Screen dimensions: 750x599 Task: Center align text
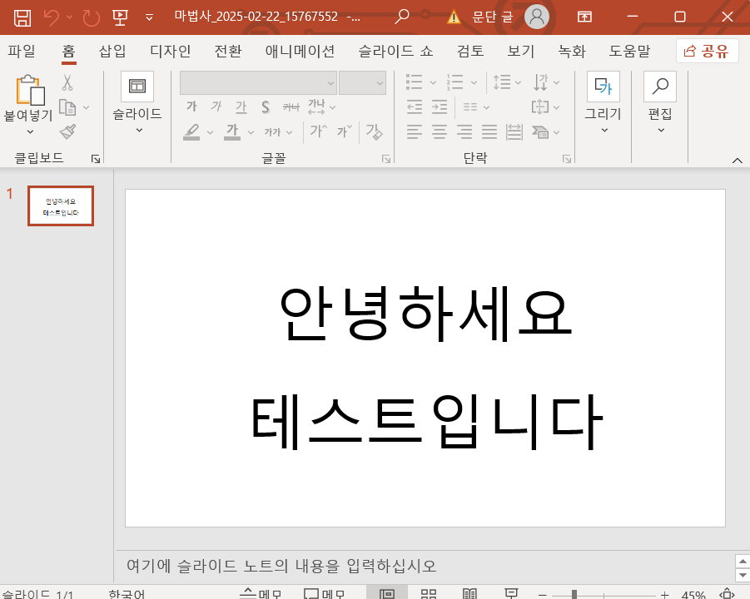coord(439,131)
